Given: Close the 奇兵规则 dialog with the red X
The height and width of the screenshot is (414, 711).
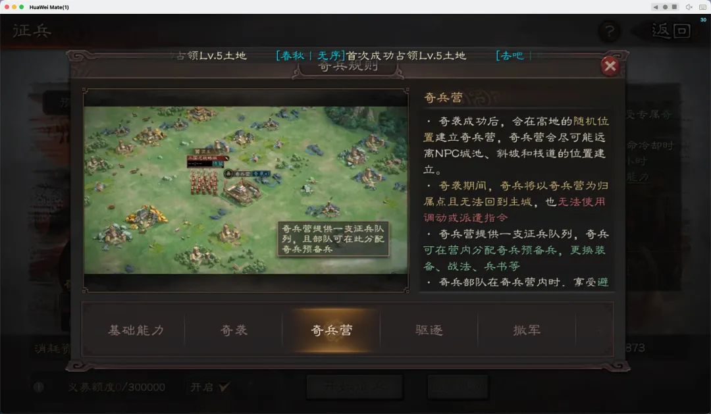Looking at the screenshot, I should tap(610, 66).
